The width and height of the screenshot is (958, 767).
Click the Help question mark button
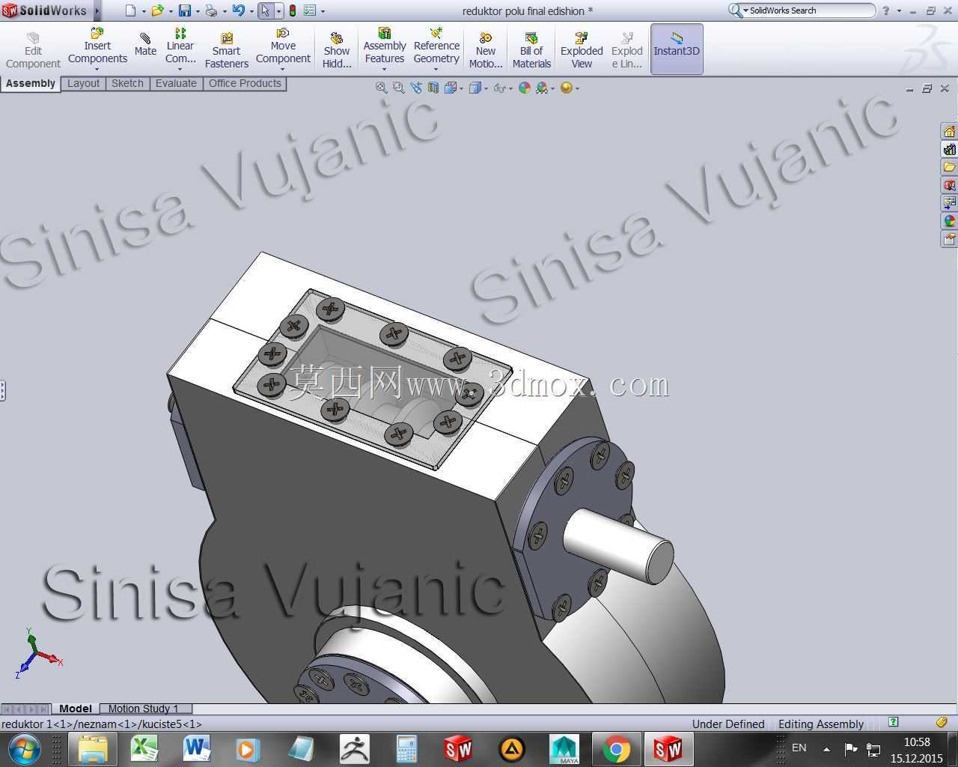[x=886, y=10]
